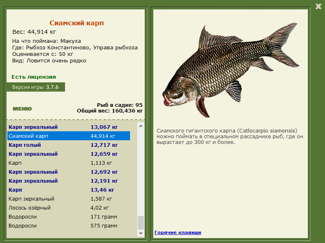Select Карп зеркальный 12,659 кг entry
Image resolution: width=325 pixels, height=243 pixels.
(69, 154)
